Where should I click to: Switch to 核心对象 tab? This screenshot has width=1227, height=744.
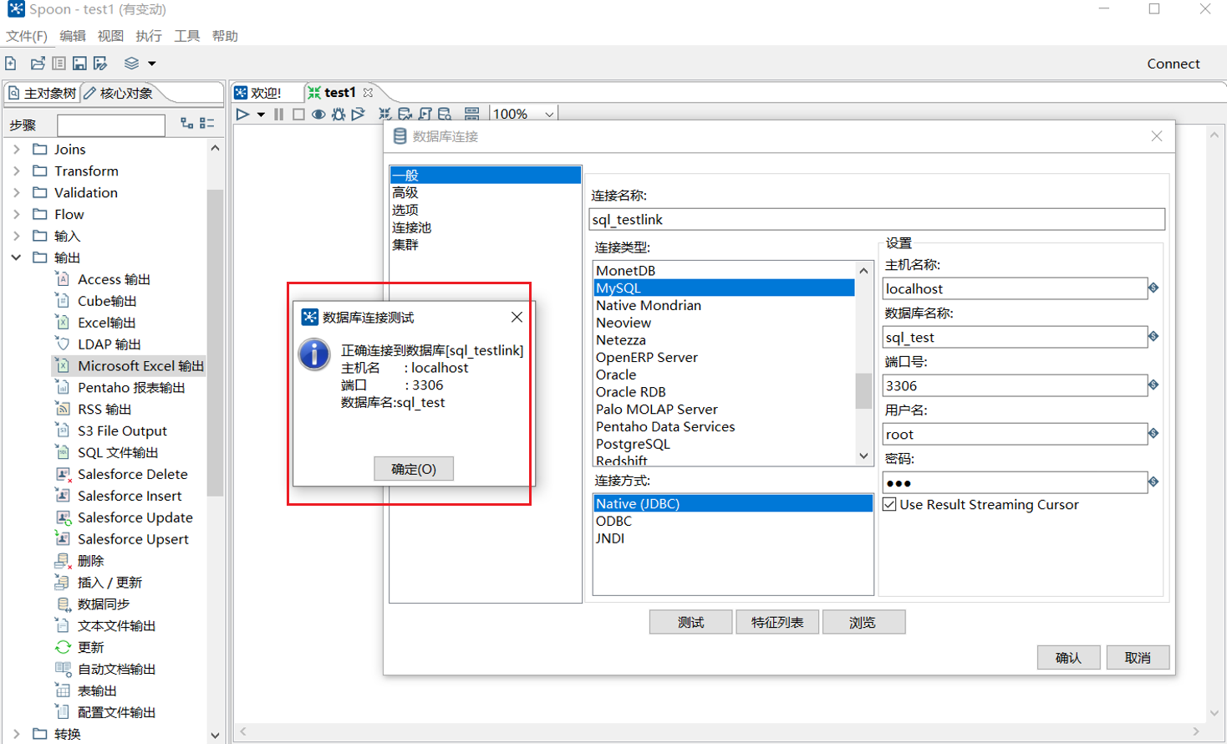pos(118,93)
